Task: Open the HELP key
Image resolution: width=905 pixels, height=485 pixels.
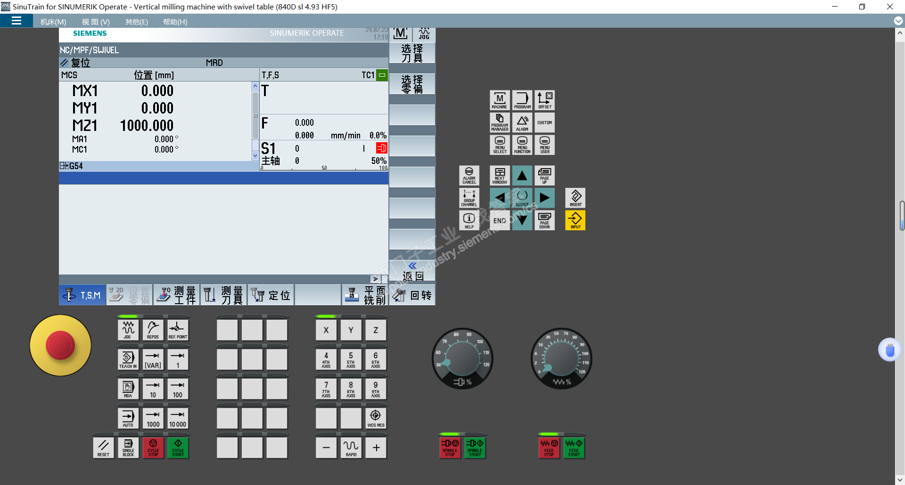Action: click(x=469, y=220)
